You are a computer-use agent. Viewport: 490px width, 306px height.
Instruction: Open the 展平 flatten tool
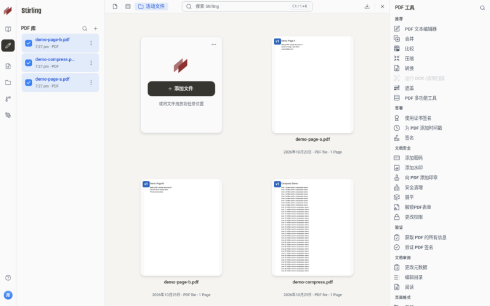point(409,197)
